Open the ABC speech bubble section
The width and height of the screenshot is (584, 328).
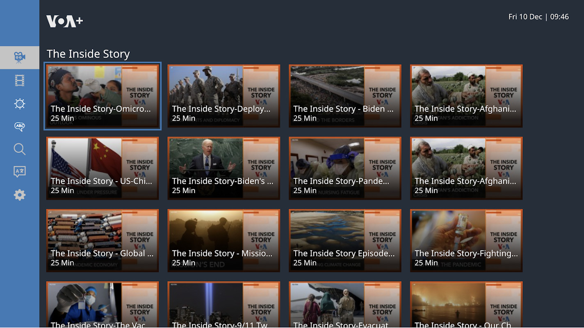coord(20,127)
